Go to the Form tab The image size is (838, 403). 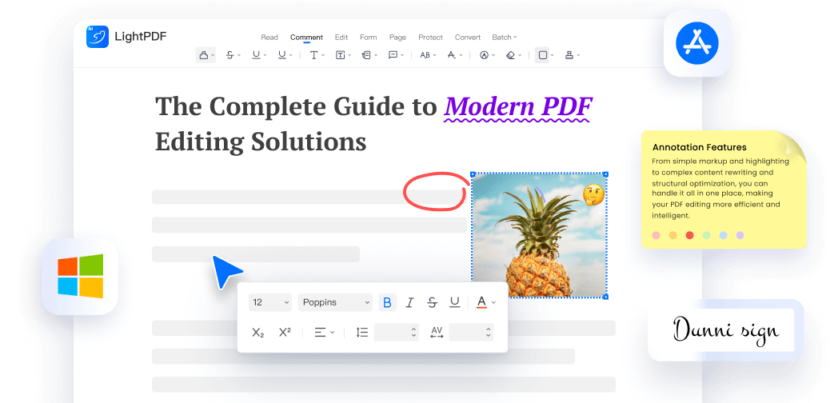[369, 38]
